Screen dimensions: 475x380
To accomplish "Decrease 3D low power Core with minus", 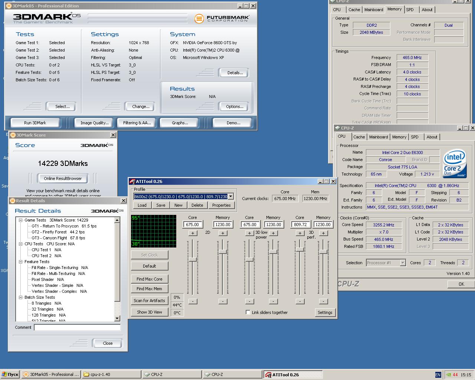I will coord(249,301).
